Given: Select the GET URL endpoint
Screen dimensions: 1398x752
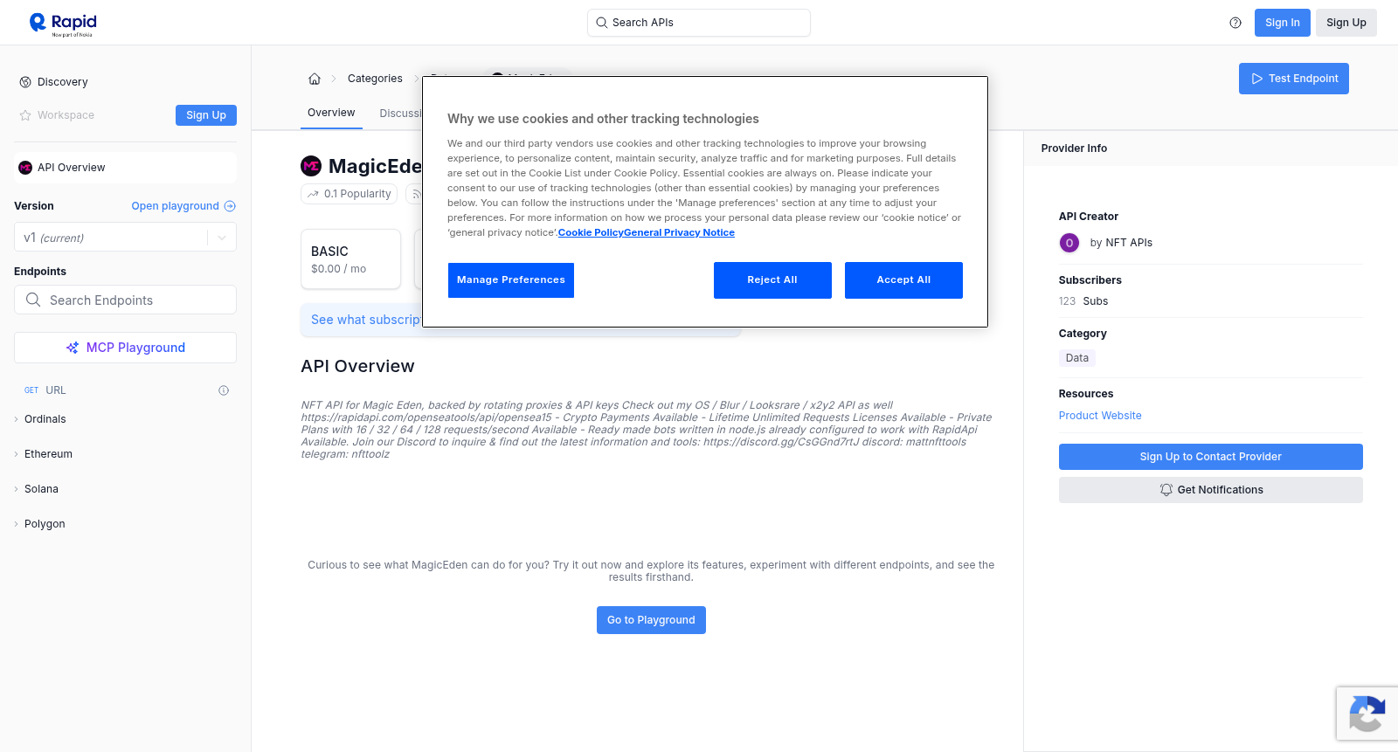Looking at the screenshot, I should pyautogui.click(x=125, y=390).
